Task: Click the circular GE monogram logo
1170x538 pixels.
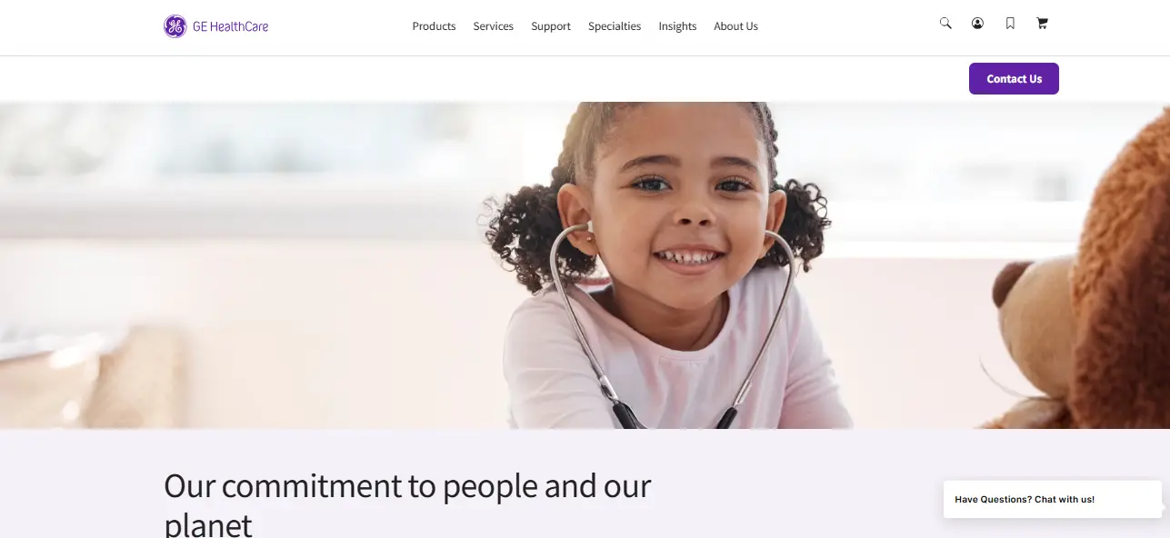Action: [175, 26]
